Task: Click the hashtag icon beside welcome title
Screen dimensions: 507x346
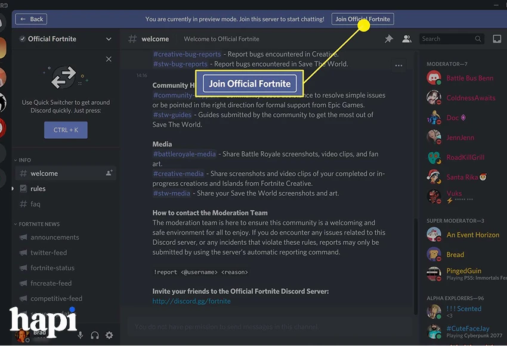Action: point(132,39)
